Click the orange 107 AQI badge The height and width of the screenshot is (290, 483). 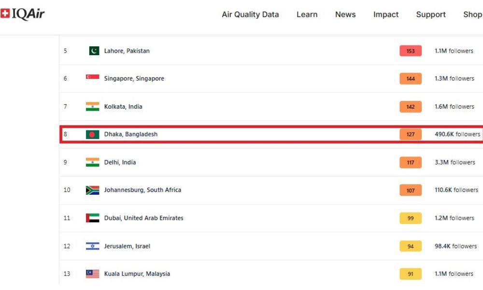tap(410, 190)
